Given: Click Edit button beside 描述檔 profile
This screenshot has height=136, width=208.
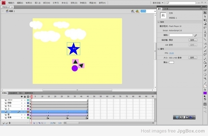Looking at the screenshot, I should point(193,40).
